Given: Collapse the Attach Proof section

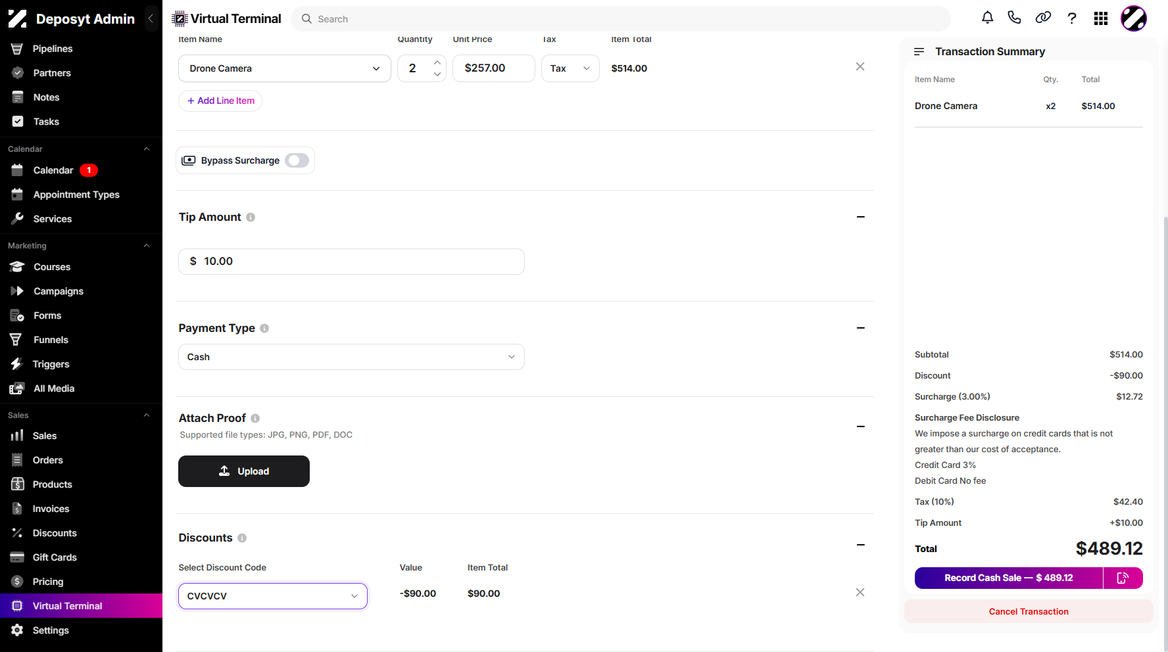Looking at the screenshot, I should 860,427.
